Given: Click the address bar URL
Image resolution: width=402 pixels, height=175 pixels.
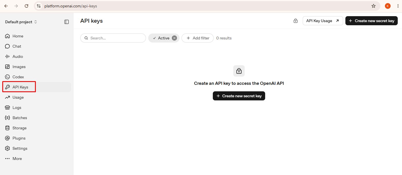Looking at the screenshot, I should pyautogui.click(x=71, y=6).
